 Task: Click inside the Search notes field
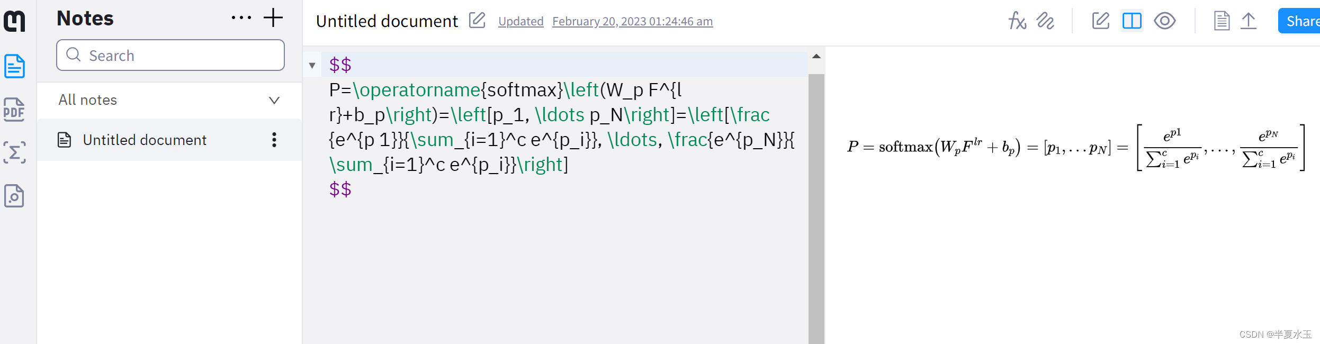tap(169, 55)
